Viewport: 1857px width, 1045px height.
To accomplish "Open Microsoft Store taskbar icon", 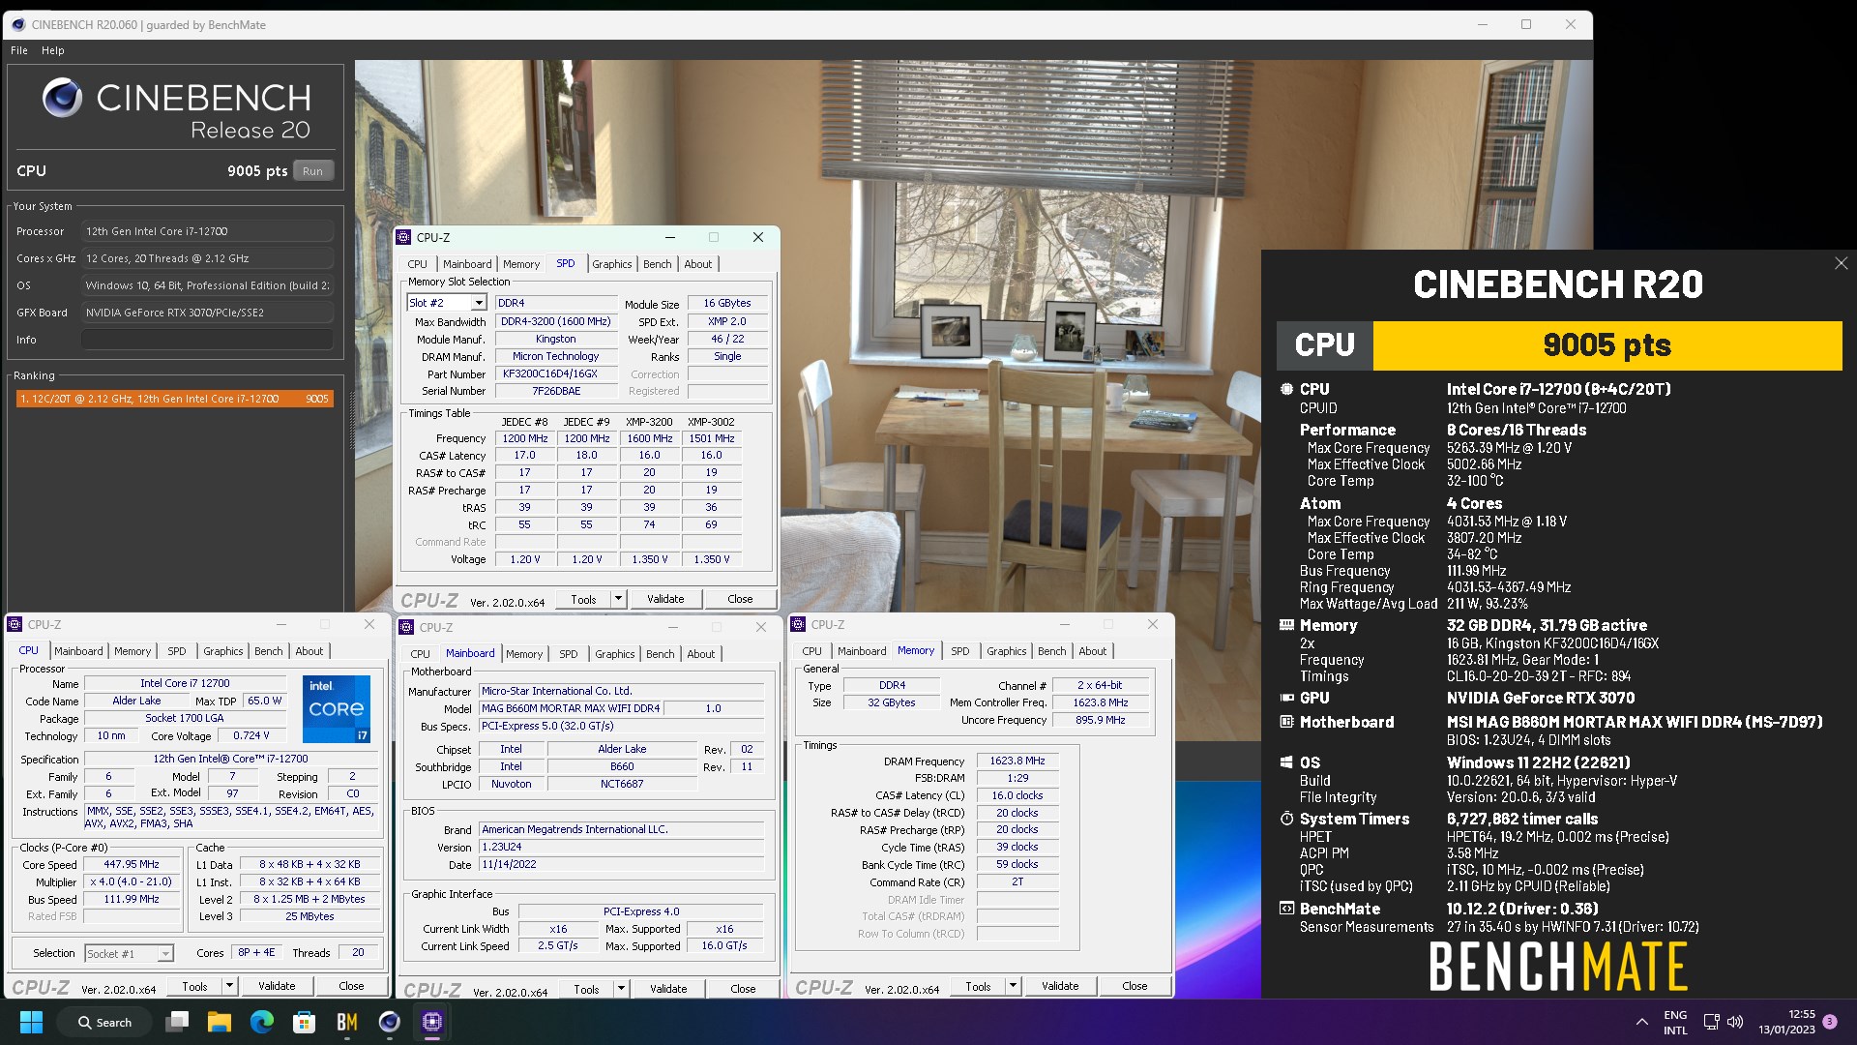I will (x=305, y=1022).
